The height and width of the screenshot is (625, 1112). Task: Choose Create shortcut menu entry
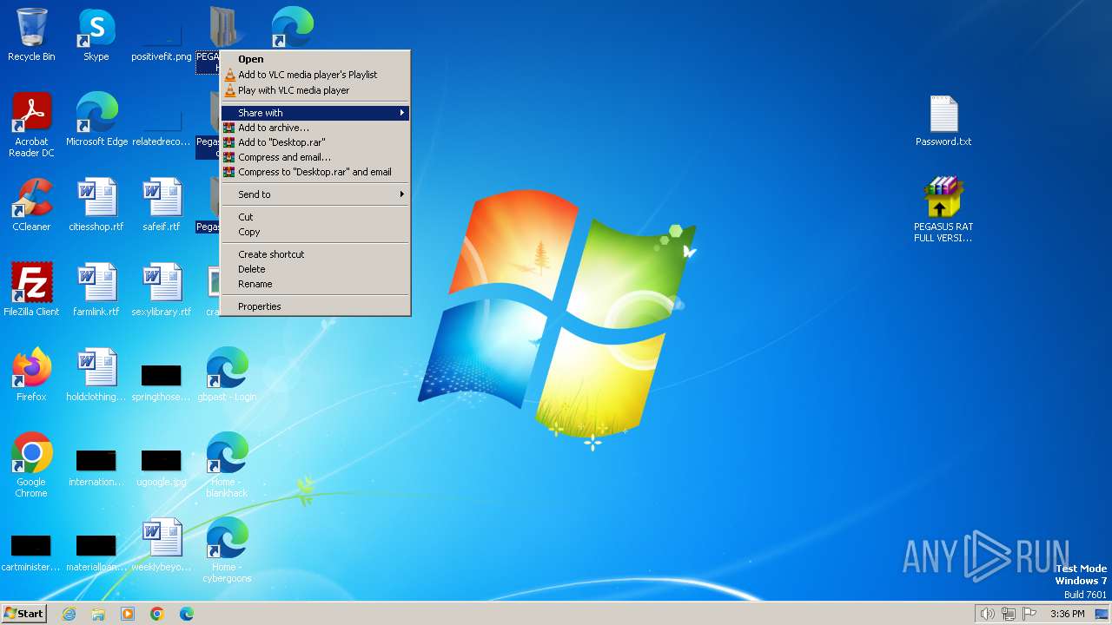coord(315,254)
